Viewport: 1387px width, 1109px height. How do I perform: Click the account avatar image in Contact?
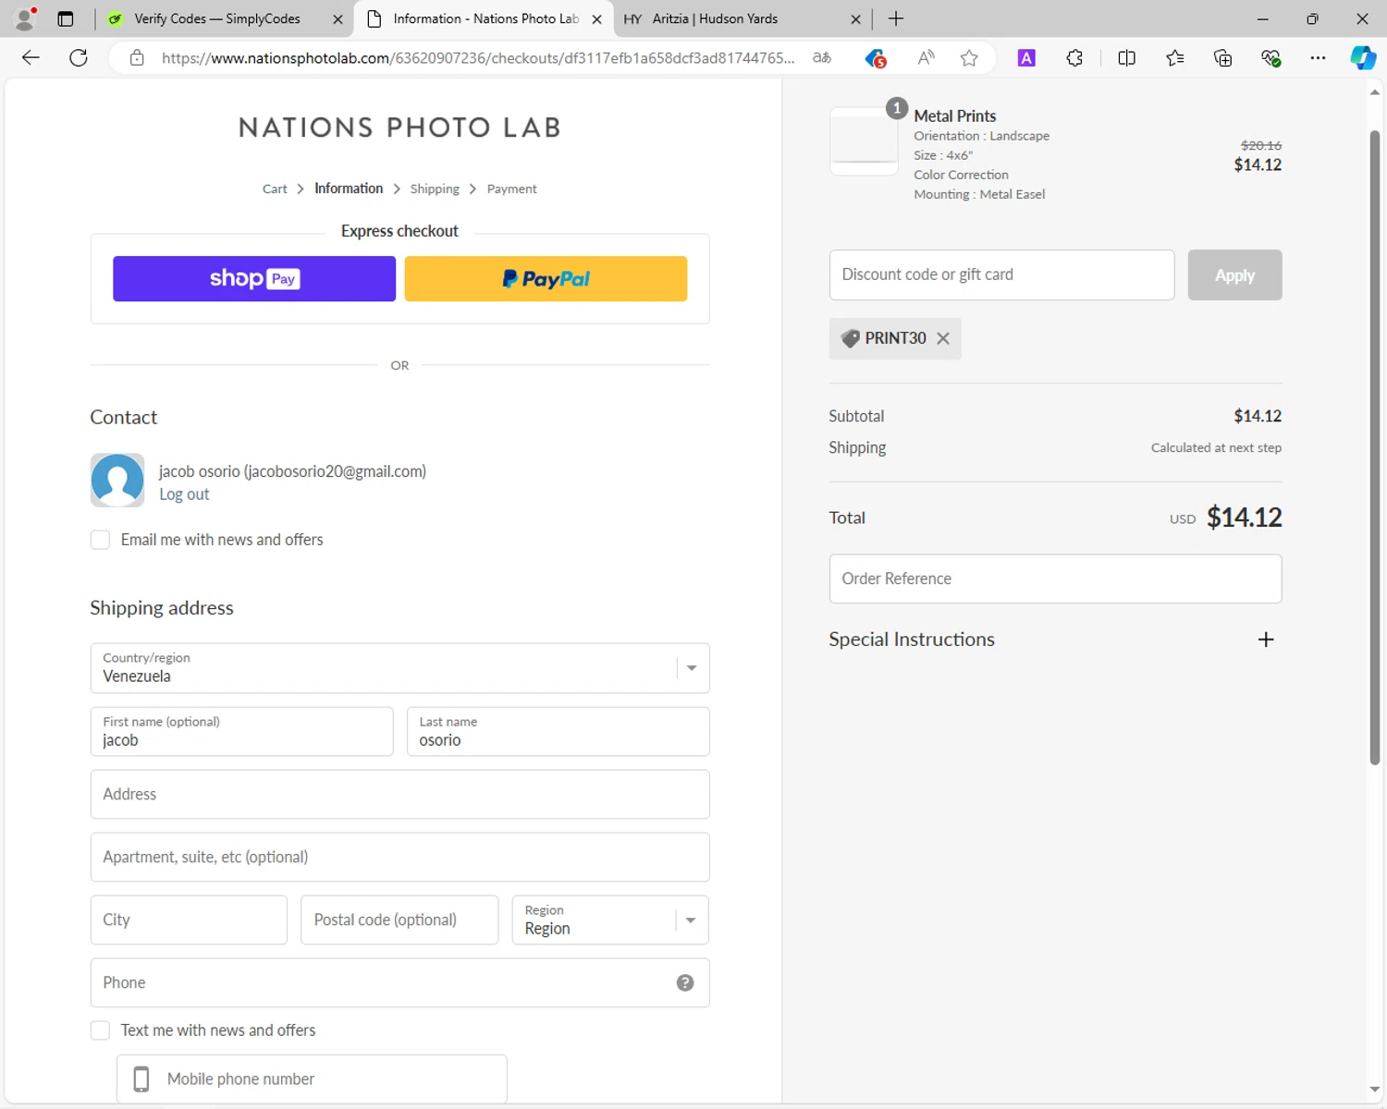click(117, 480)
